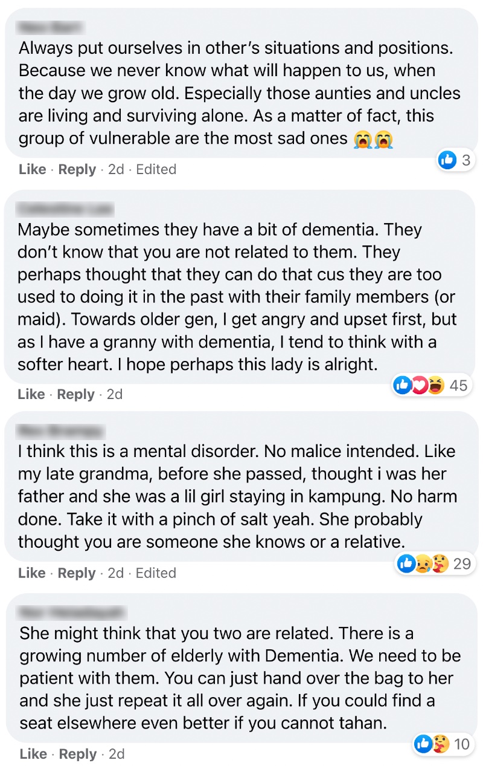The image size is (483, 766).
Task: Like the comment about being patient with elderly
Action: (33, 754)
